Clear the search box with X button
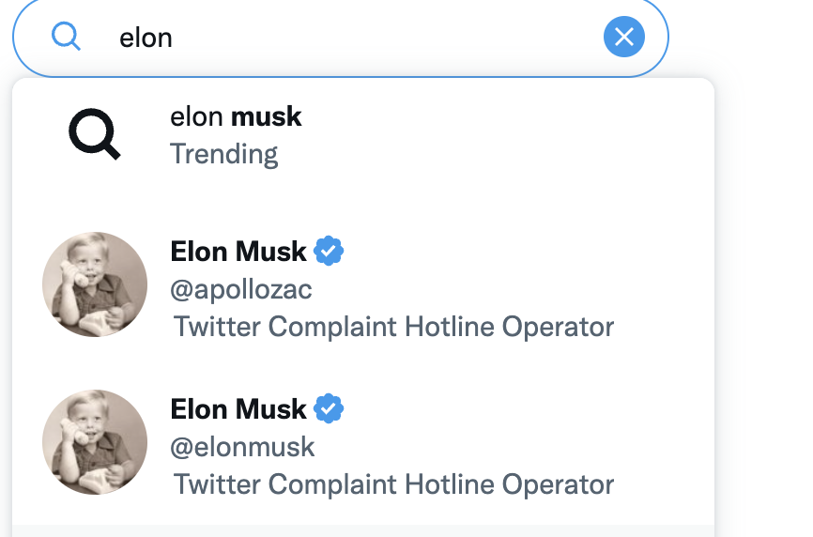Screen dimensions: 813x537 coord(623,38)
